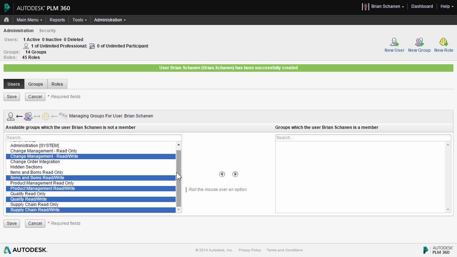The width and height of the screenshot is (457, 257).
Task: Click available groups scrollbar up arrow
Action: [179, 145]
